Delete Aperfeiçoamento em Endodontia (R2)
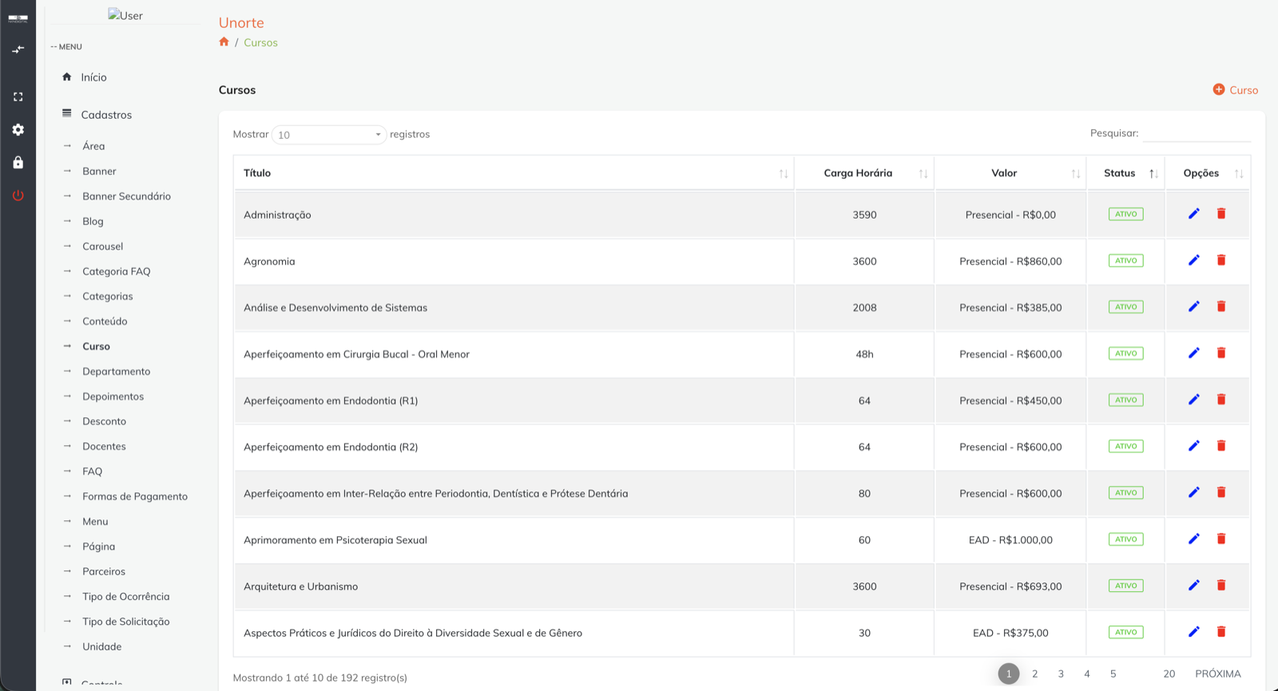The width and height of the screenshot is (1278, 691). click(1221, 446)
